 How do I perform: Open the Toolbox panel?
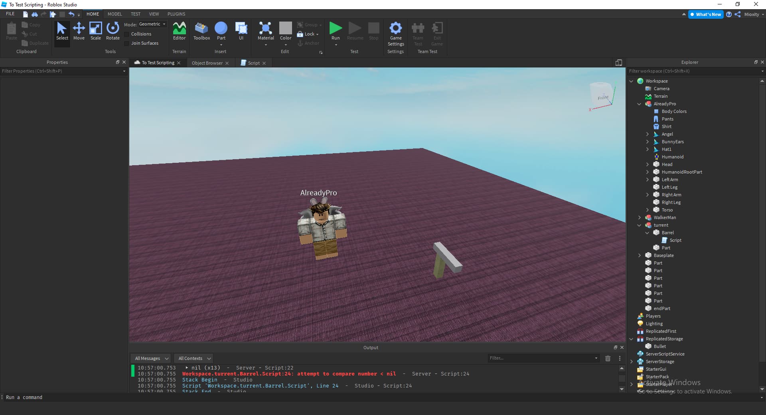201,31
